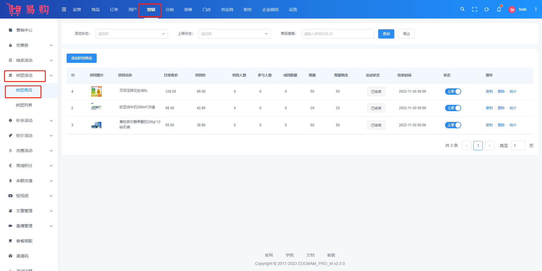
Task: Toggle the 上架 switch for 万田压榨花生油5L
Action: pyautogui.click(x=453, y=91)
